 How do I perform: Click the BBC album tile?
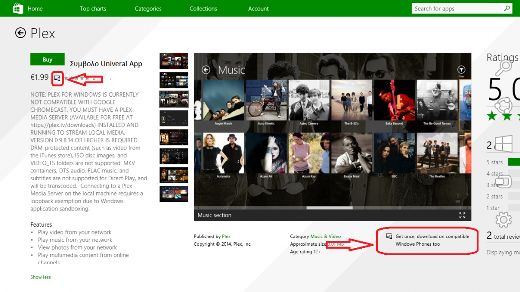tap(394, 156)
